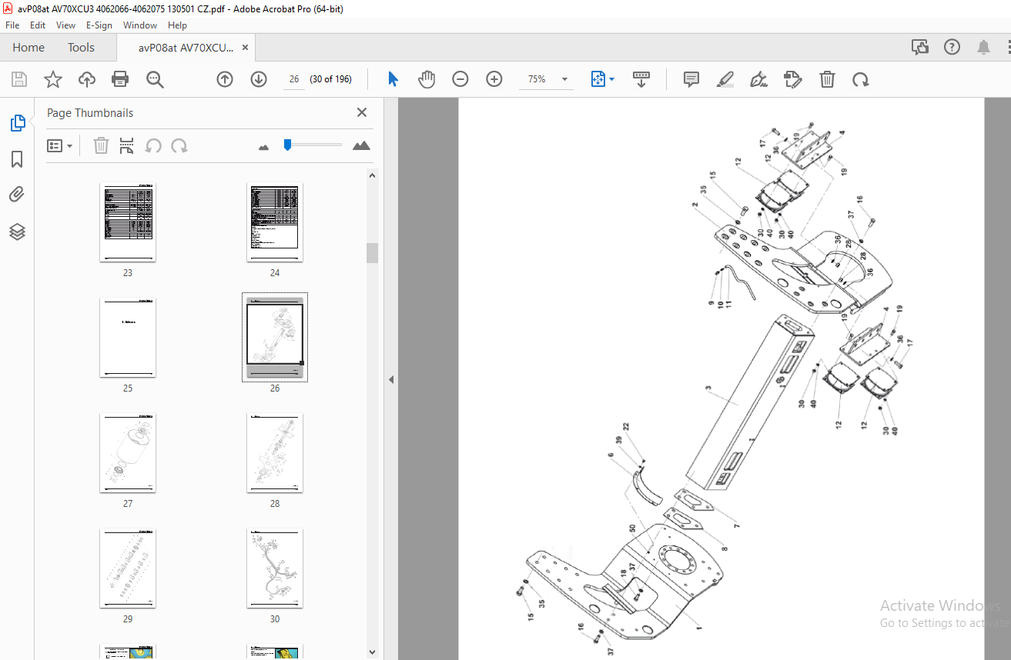Open the Bookmarks panel icon
Screen dimensions: 1011x660
(17, 159)
